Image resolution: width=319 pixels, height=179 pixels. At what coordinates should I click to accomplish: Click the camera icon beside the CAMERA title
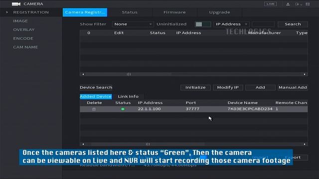coord(16,4)
